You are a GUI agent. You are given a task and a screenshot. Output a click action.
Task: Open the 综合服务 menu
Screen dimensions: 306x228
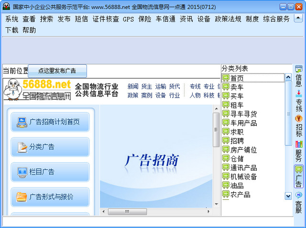coord(276,19)
